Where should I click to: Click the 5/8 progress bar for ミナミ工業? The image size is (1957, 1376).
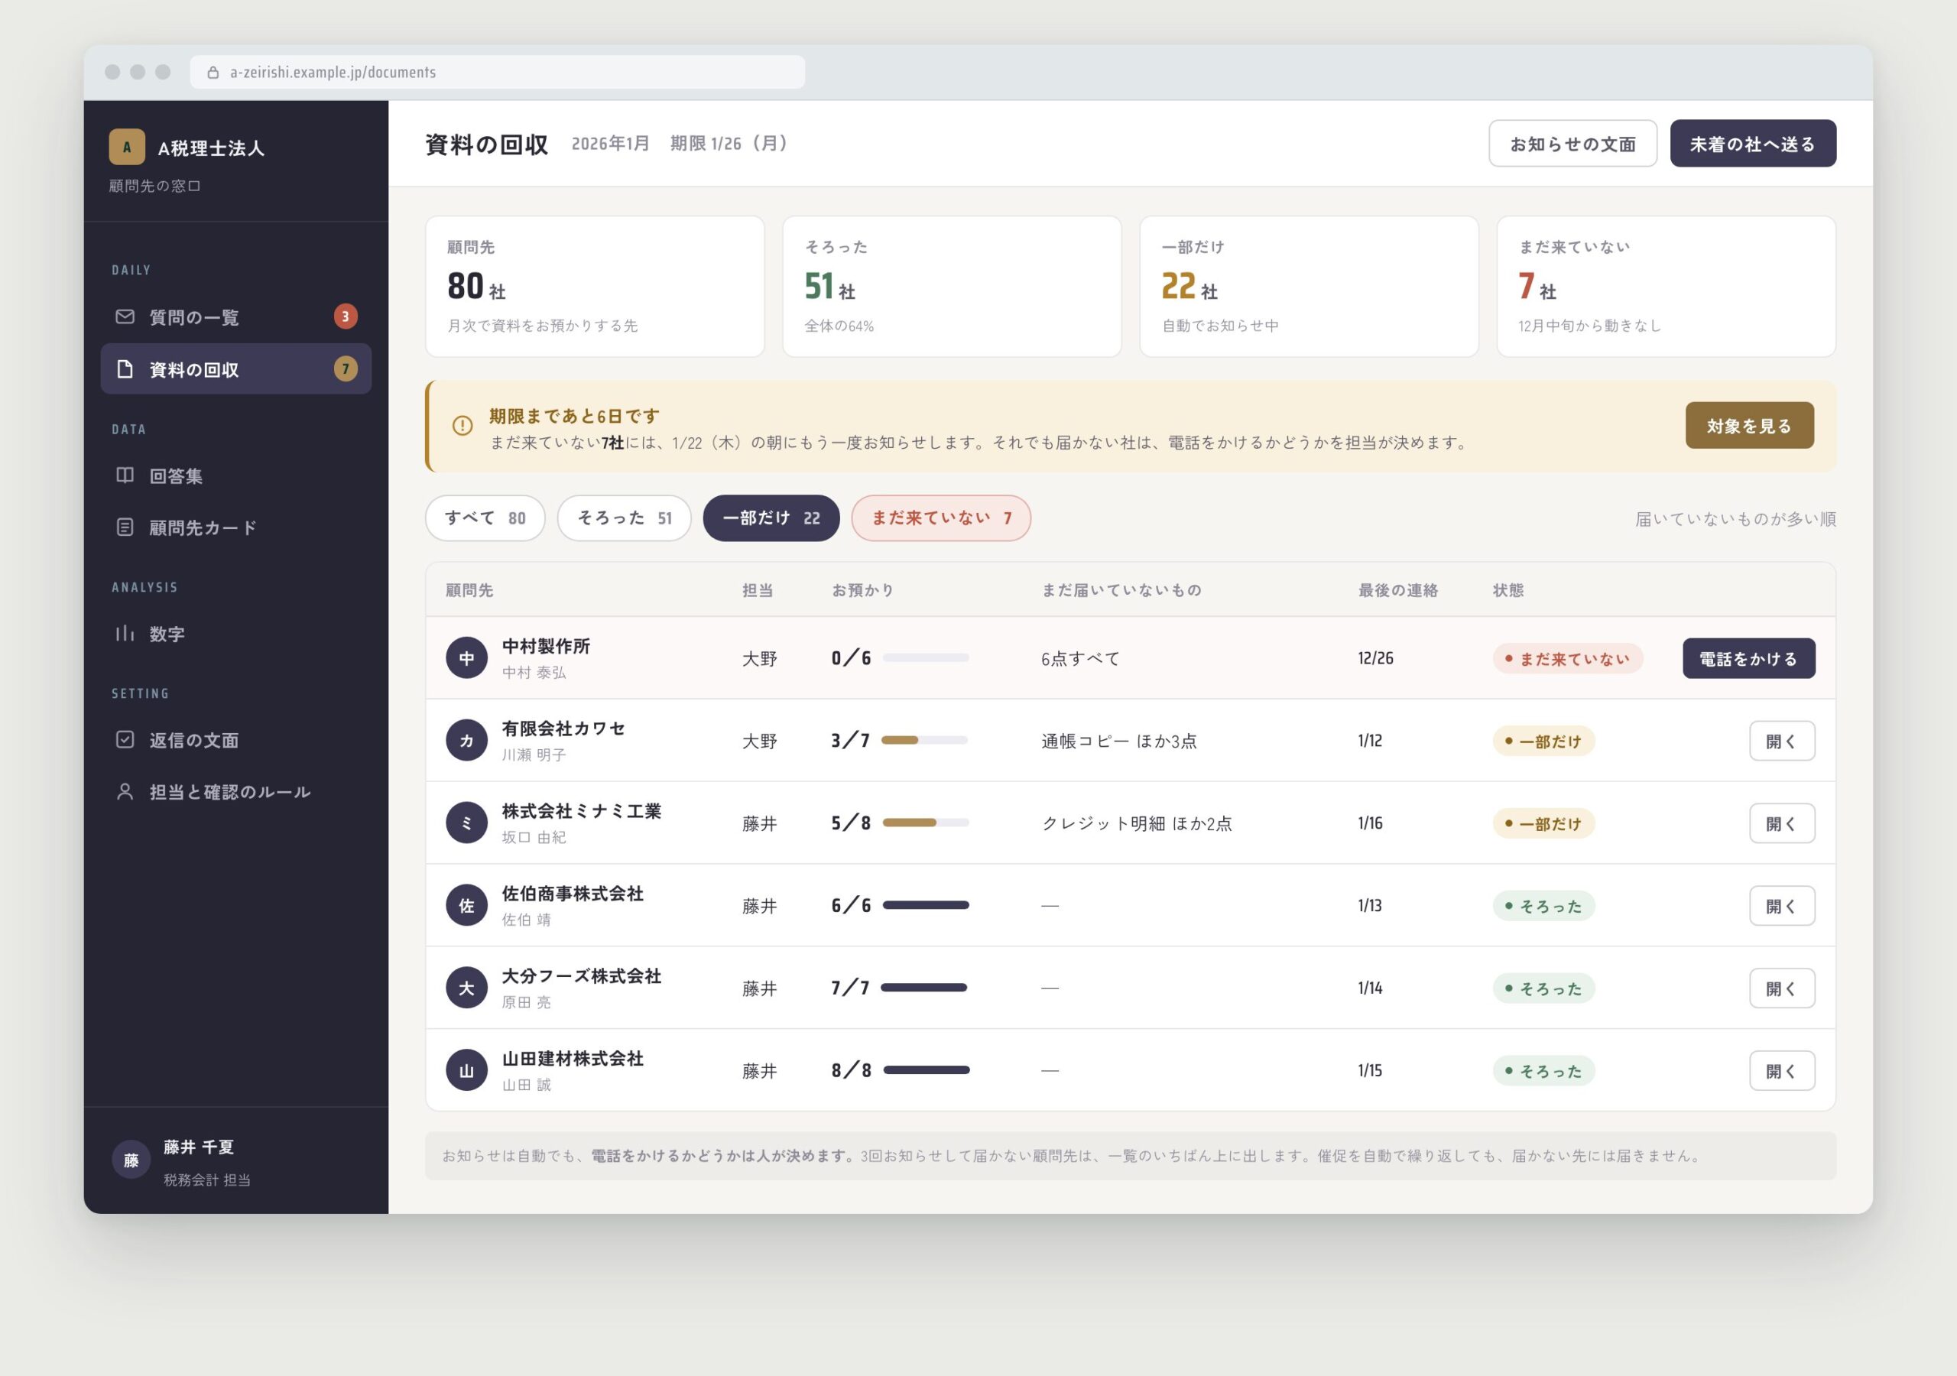pyautogui.click(x=926, y=823)
